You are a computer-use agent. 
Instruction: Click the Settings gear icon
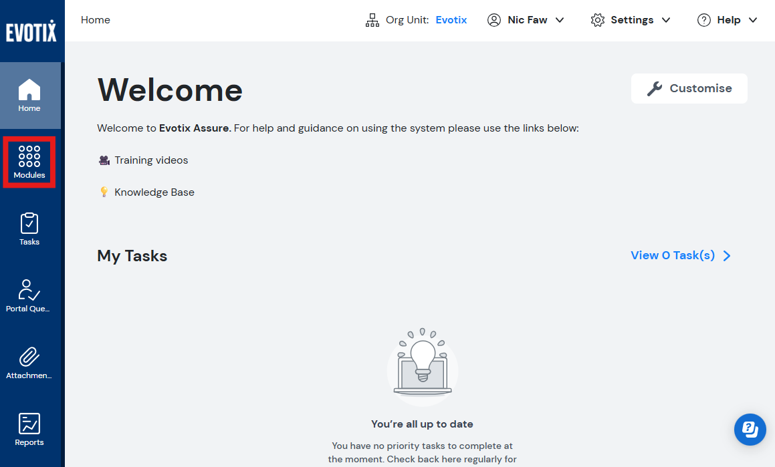pos(598,20)
